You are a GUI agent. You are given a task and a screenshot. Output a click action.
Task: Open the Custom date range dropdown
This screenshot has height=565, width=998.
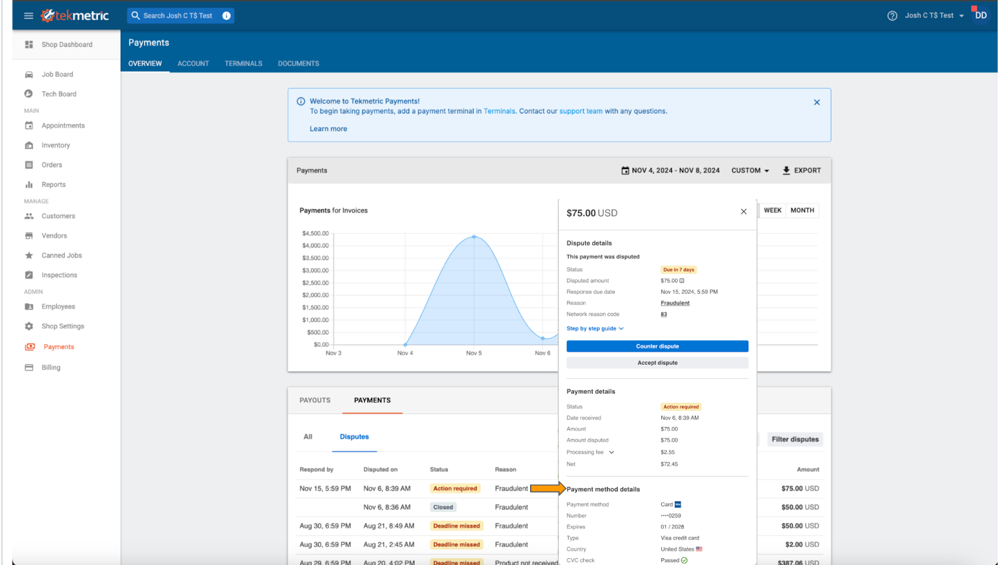coord(750,171)
